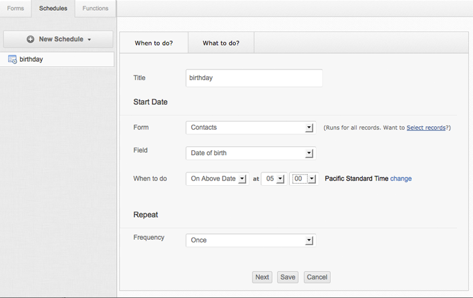
Task: Open the Field dropdown showing Date of birth
Action: (251, 153)
